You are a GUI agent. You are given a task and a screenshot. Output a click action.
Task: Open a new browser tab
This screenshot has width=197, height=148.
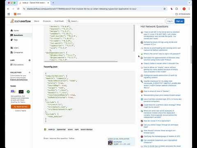53,3
